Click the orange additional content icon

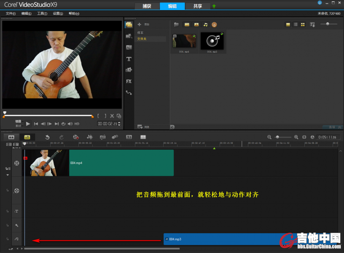pos(214,25)
